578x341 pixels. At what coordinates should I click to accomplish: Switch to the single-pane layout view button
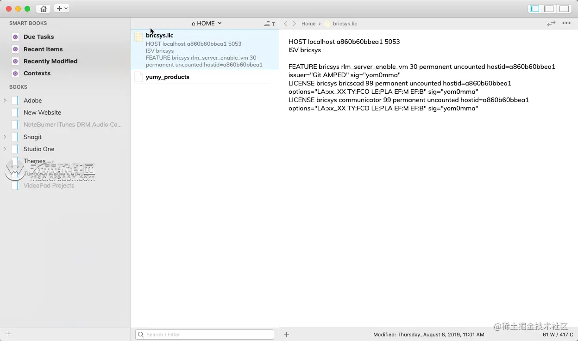coord(564,9)
